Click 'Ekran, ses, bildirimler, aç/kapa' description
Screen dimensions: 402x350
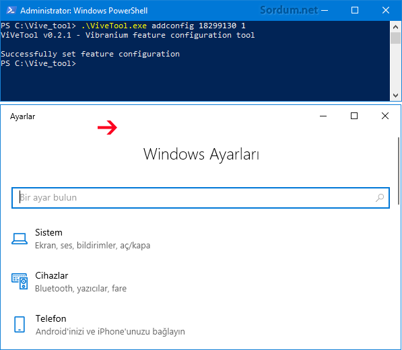click(x=92, y=246)
